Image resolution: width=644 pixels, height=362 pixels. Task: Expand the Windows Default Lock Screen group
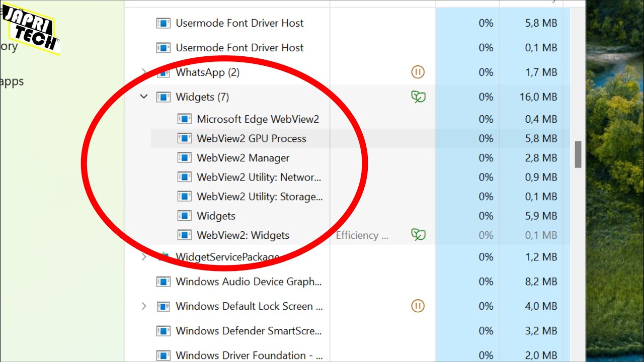pos(144,306)
